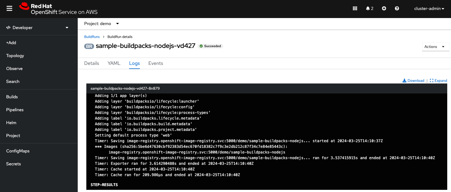Screen dimensions: 451x192
Task: Switch to the YAML tab
Action: (x=114, y=63)
